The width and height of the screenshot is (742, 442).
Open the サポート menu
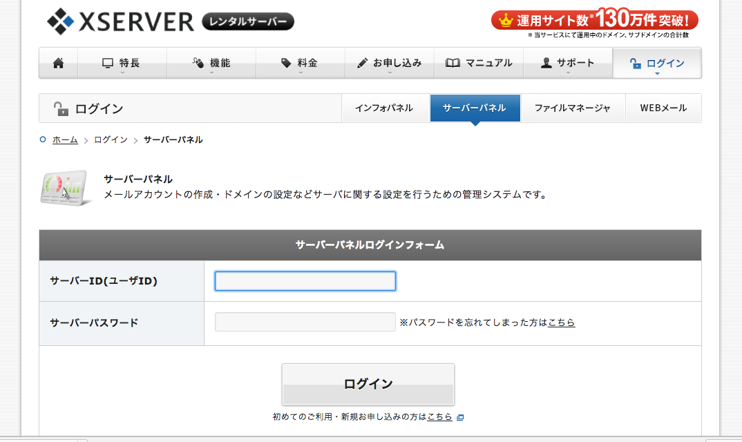[568, 63]
